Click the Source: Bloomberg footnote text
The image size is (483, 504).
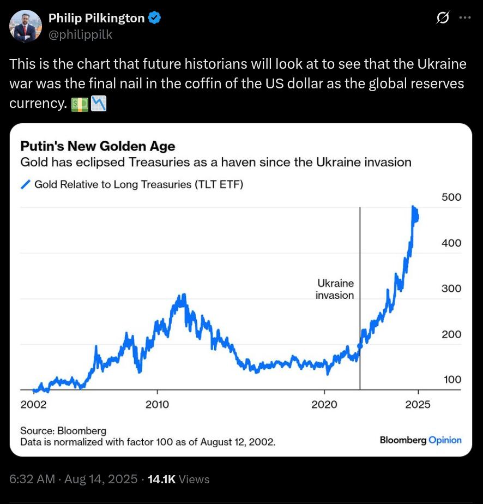tap(63, 430)
